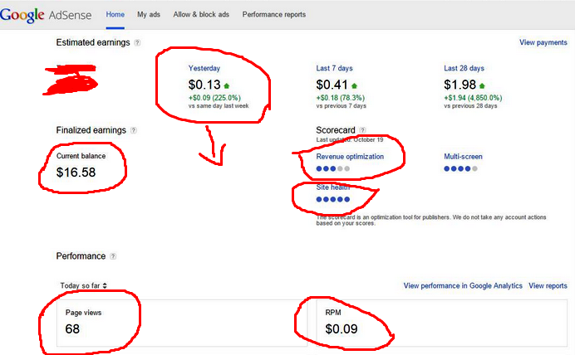The height and width of the screenshot is (355, 575).
Task: Click help icon next to Scorecard
Action: coord(362,130)
